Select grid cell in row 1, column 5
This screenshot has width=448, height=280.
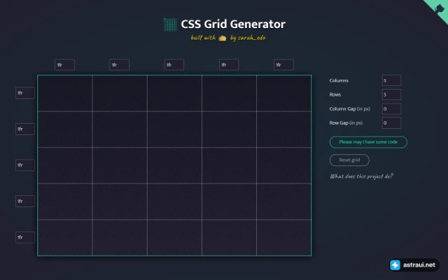coord(284,93)
